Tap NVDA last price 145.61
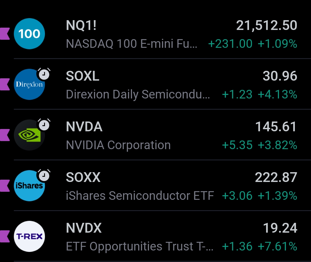The height and width of the screenshot is (262, 311). (276, 127)
